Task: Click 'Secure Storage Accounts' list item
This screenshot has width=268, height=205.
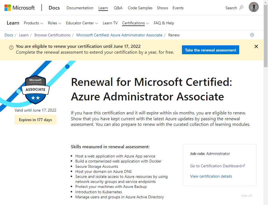Action: 97,166
